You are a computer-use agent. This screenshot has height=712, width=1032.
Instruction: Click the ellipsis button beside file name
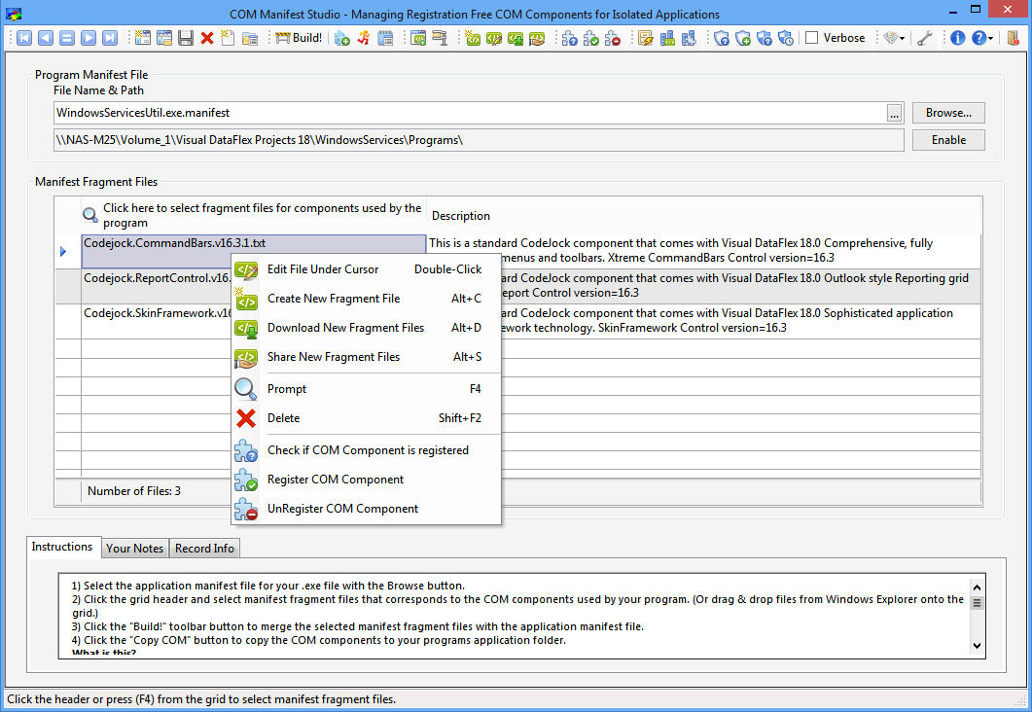pyautogui.click(x=894, y=113)
